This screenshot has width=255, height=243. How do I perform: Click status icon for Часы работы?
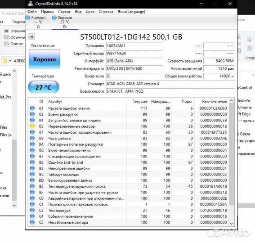(32, 138)
